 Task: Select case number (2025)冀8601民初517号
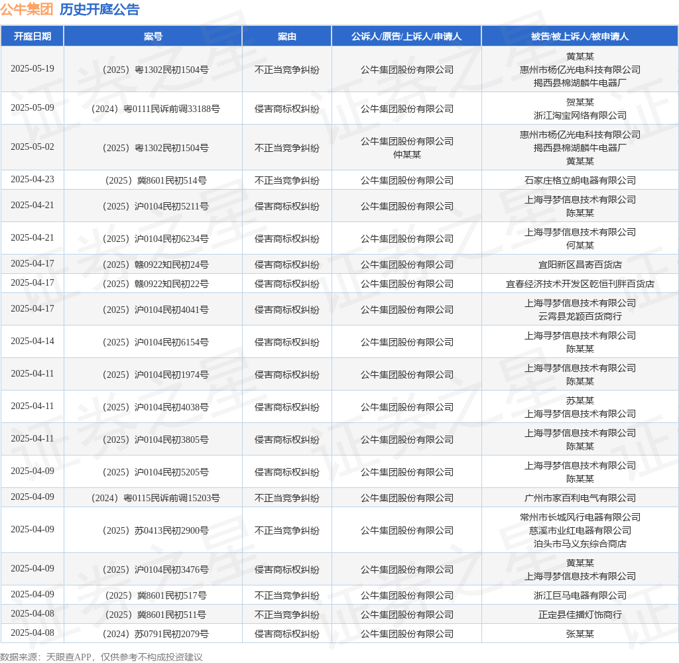tap(155, 595)
